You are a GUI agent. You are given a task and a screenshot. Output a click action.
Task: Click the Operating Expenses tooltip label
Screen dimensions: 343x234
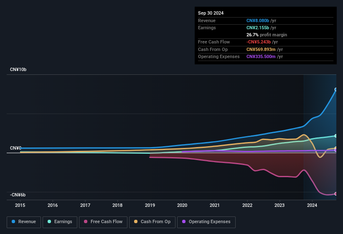pyautogui.click(x=219, y=57)
